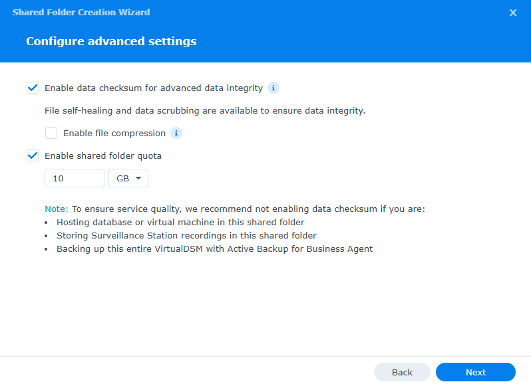Click info icon beside data checksum option

273,88
